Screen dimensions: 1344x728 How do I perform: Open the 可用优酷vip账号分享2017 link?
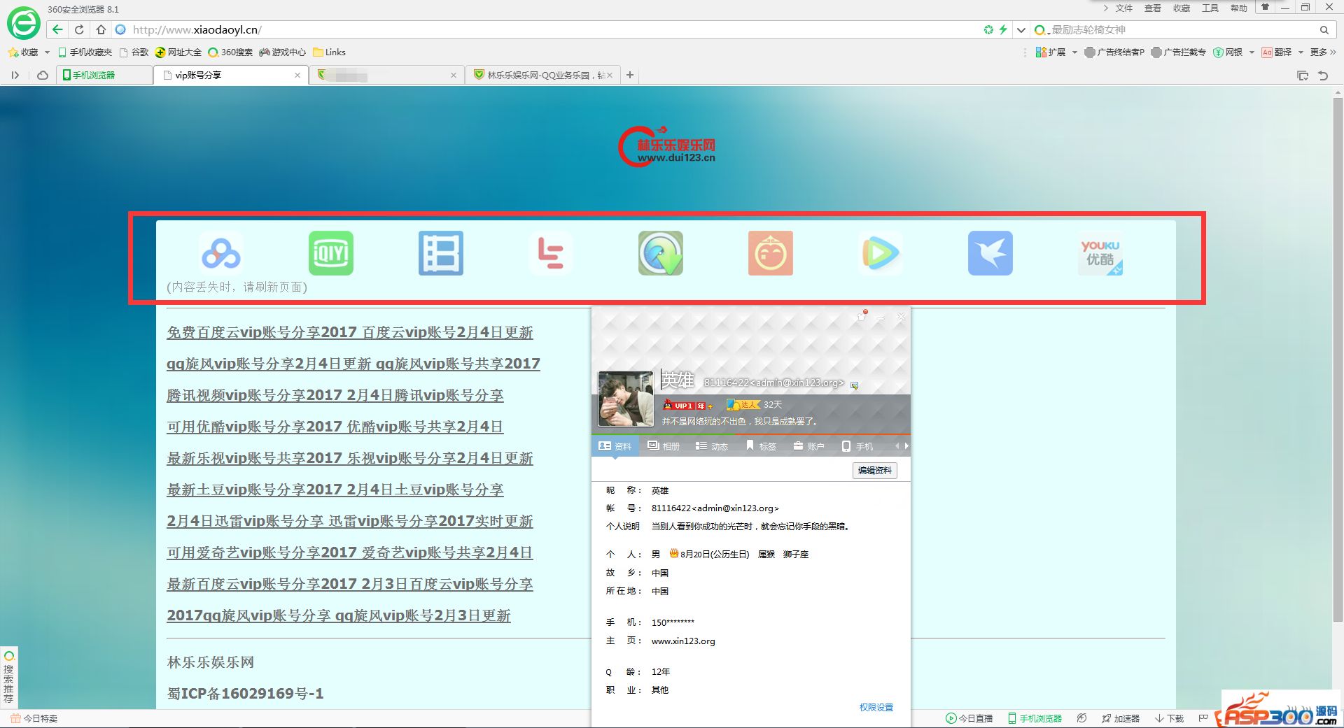pyautogui.click(x=335, y=427)
